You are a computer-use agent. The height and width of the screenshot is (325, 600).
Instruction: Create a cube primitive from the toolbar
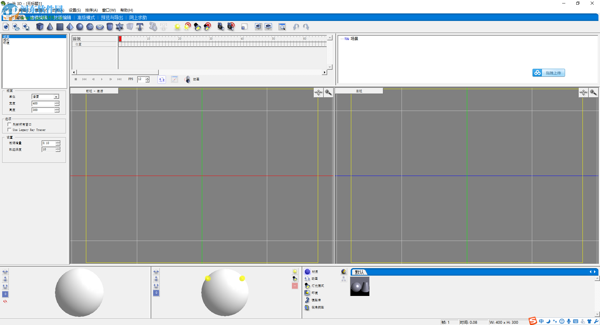(x=40, y=27)
